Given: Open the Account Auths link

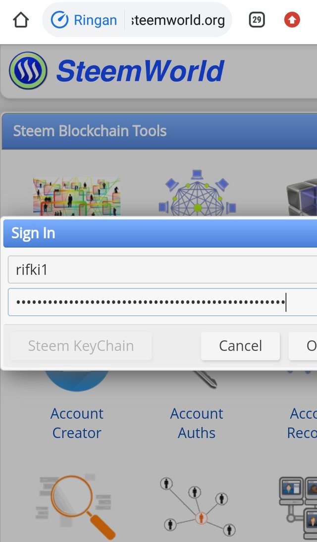Looking at the screenshot, I should click(197, 423).
